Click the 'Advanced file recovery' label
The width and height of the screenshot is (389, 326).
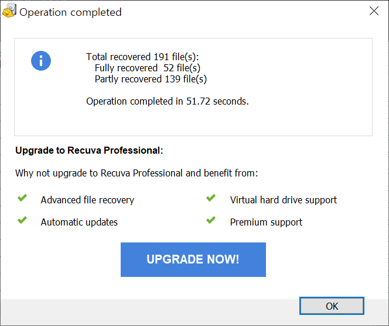pyautogui.click(x=87, y=200)
